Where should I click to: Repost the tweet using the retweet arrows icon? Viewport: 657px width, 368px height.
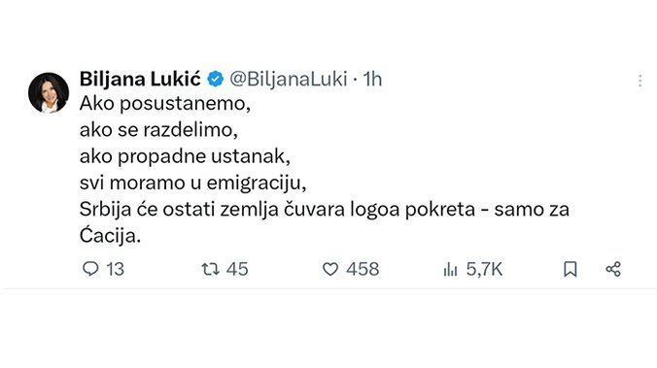tap(210, 269)
